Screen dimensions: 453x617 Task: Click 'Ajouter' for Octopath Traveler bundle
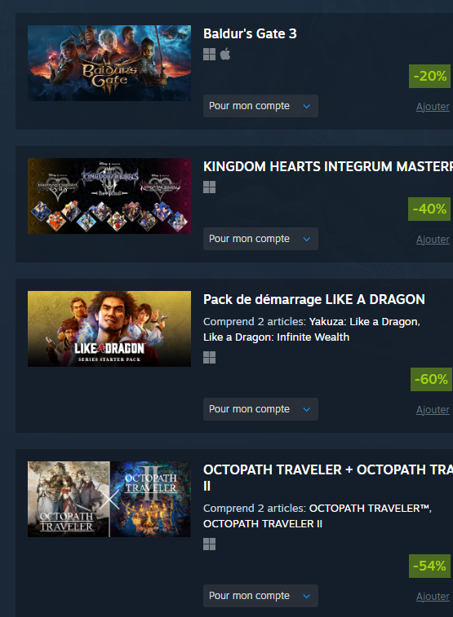(433, 597)
